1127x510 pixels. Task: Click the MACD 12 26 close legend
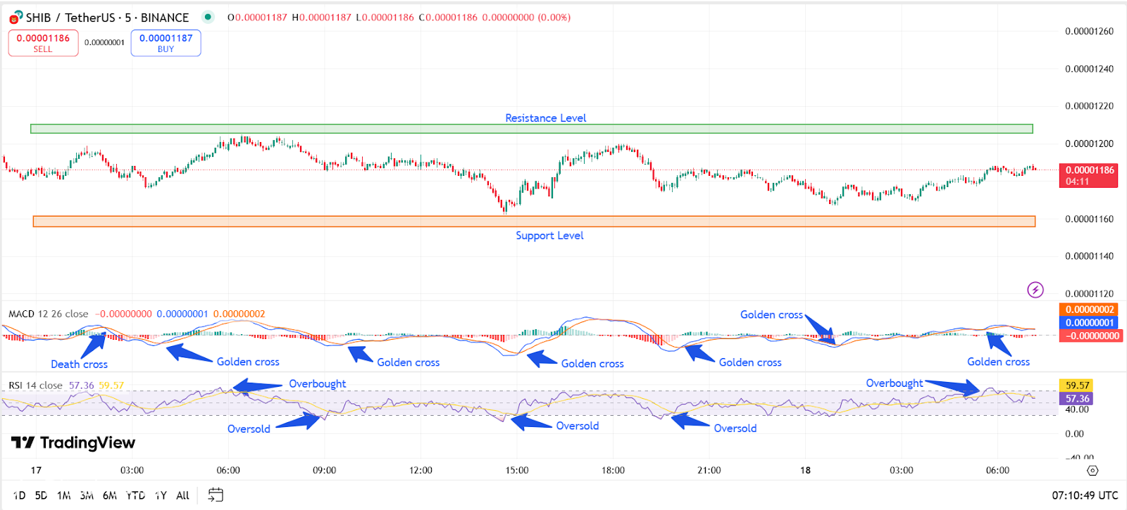[x=49, y=314]
